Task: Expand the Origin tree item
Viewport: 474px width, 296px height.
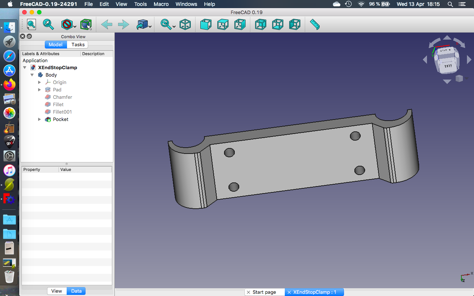Action: point(39,82)
